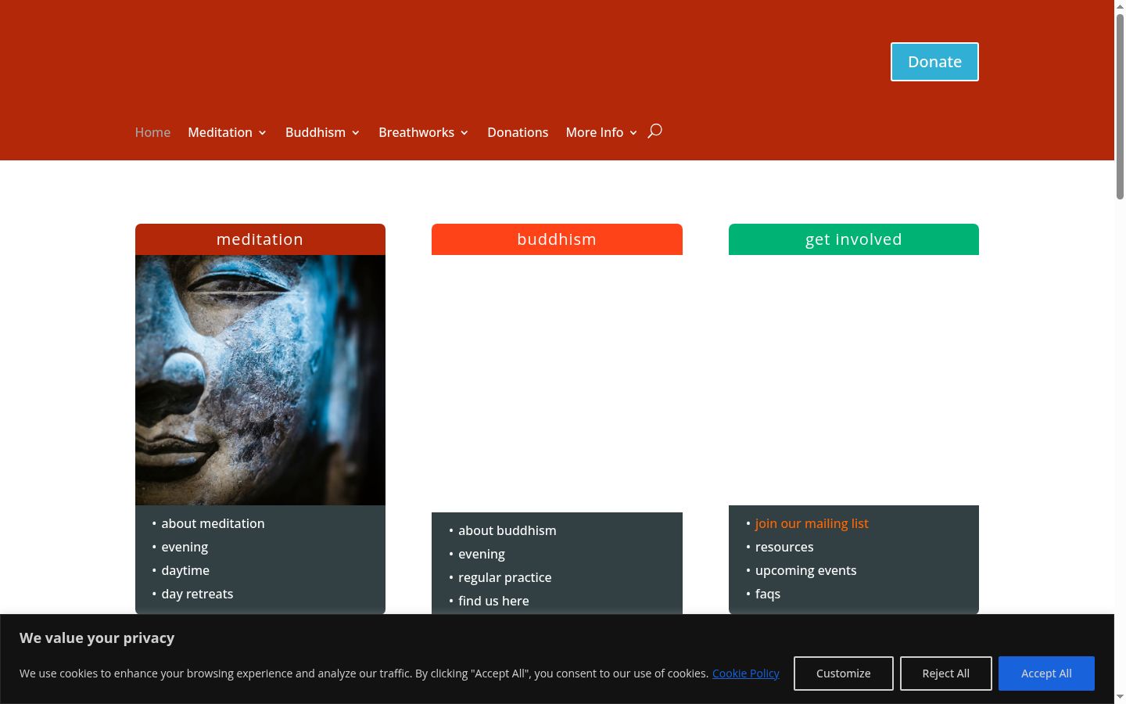Go to the Home nav item
This screenshot has height=704, width=1126.
pyautogui.click(x=152, y=132)
